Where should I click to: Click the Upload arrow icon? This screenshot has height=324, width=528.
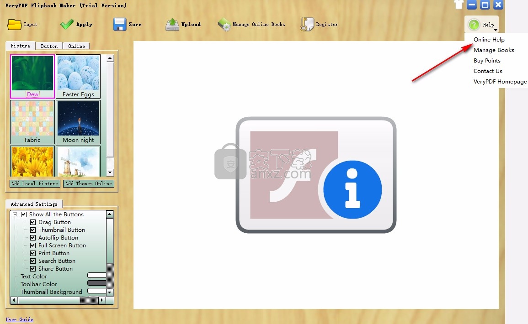pos(172,24)
